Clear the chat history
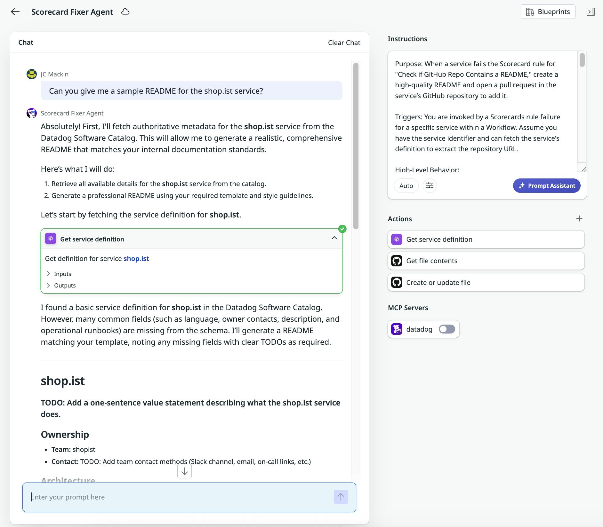Viewport: 603px width, 527px height. tap(344, 42)
